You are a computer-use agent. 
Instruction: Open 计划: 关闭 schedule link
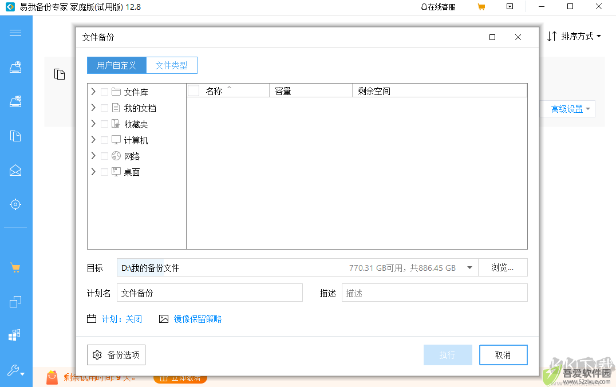pyautogui.click(x=122, y=319)
